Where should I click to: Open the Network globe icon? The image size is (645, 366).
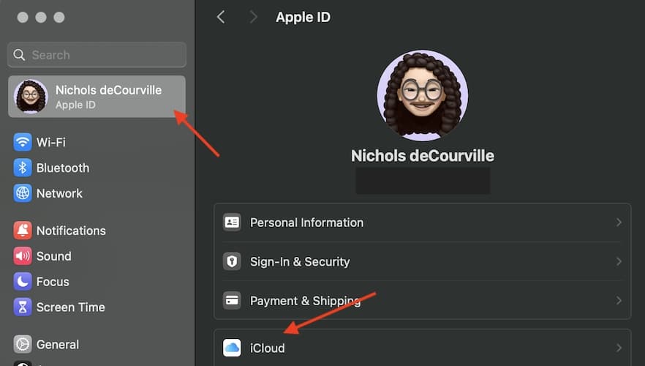(23, 193)
